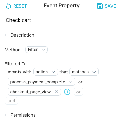122x125 pixels.
Task: Click the SAVE text label
Action: pyautogui.click(x=110, y=6)
